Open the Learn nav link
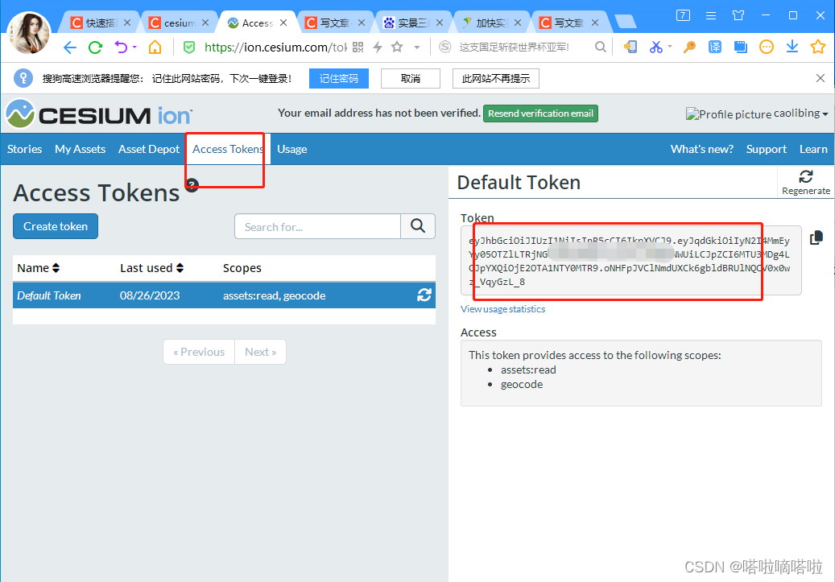The width and height of the screenshot is (835, 582). click(x=813, y=149)
